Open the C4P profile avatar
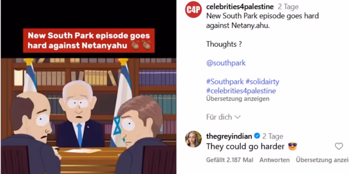Viewport: 349px width, 174px height. (x=194, y=10)
